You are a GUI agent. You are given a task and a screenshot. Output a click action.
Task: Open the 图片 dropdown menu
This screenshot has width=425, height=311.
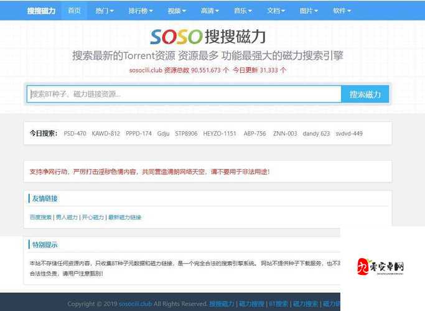(x=309, y=11)
